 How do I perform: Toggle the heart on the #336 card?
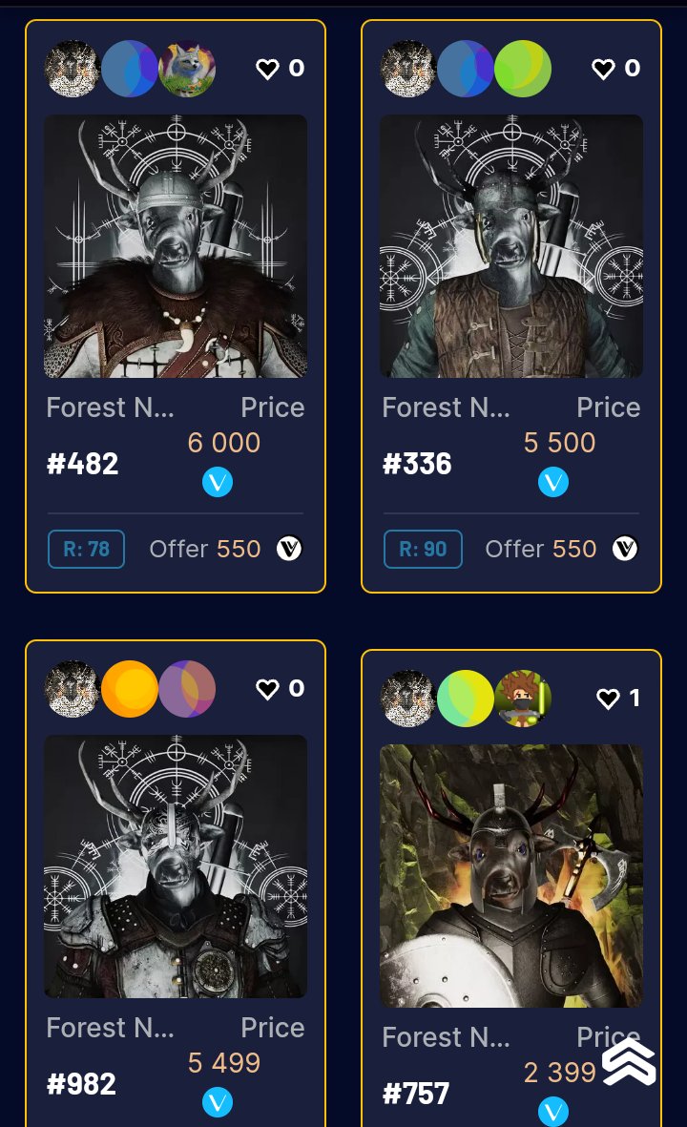point(603,69)
